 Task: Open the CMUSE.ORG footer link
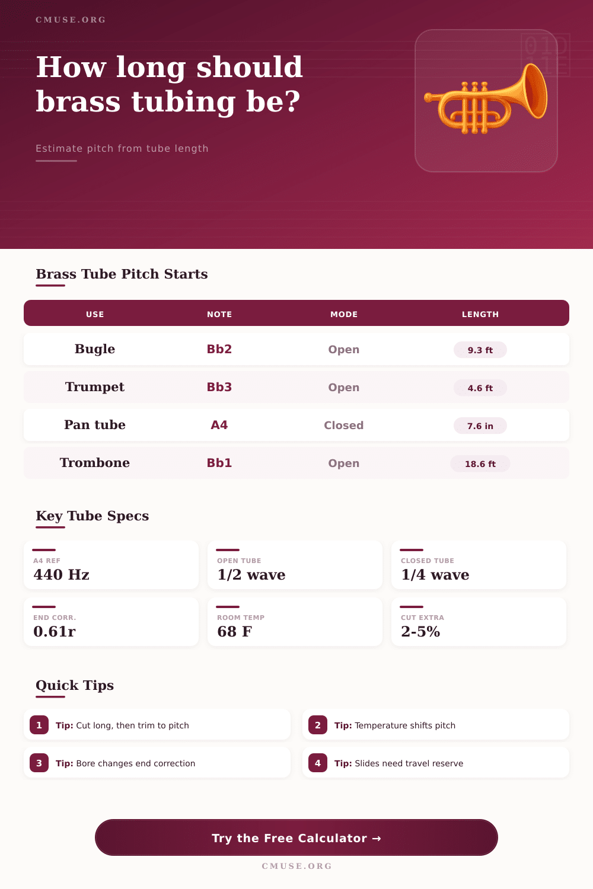[x=296, y=866]
